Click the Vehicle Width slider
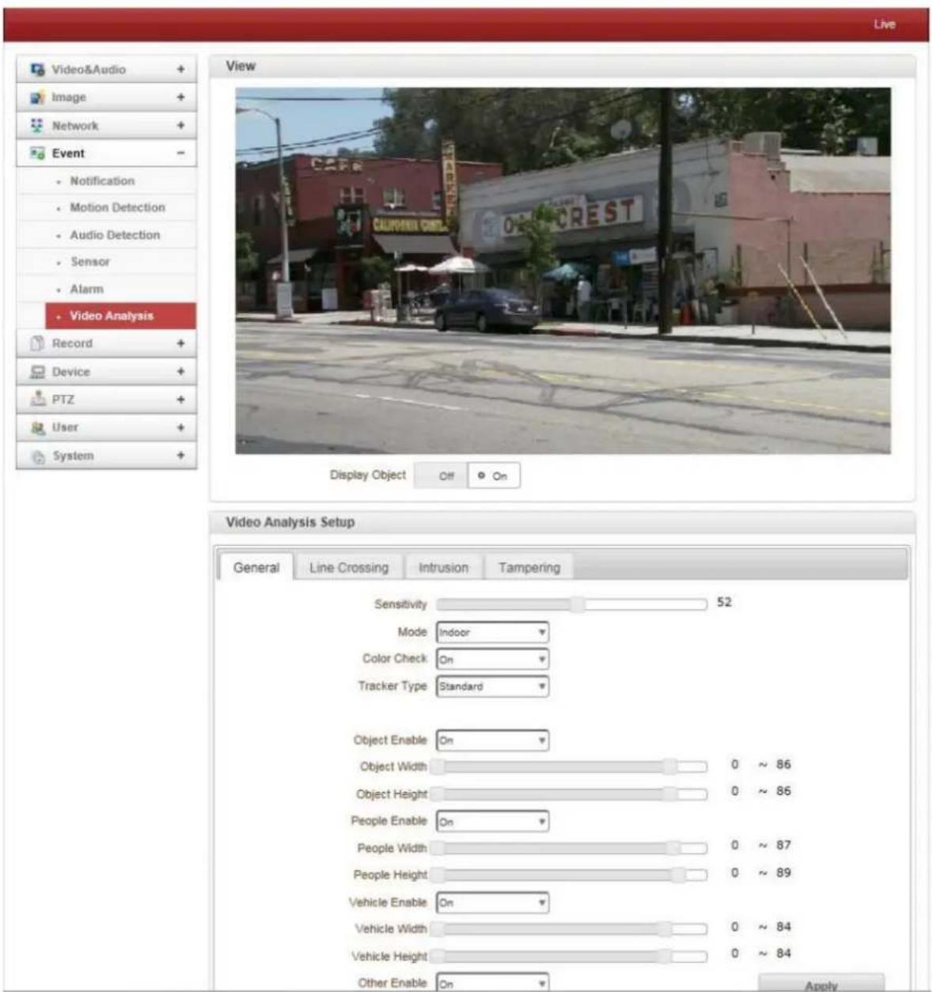The image size is (932, 992). pos(569,929)
